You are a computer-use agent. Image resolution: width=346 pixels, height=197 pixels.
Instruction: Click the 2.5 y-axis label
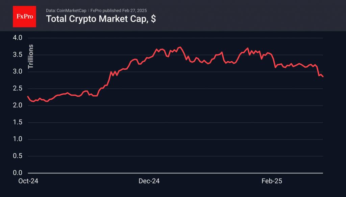coord(18,88)
